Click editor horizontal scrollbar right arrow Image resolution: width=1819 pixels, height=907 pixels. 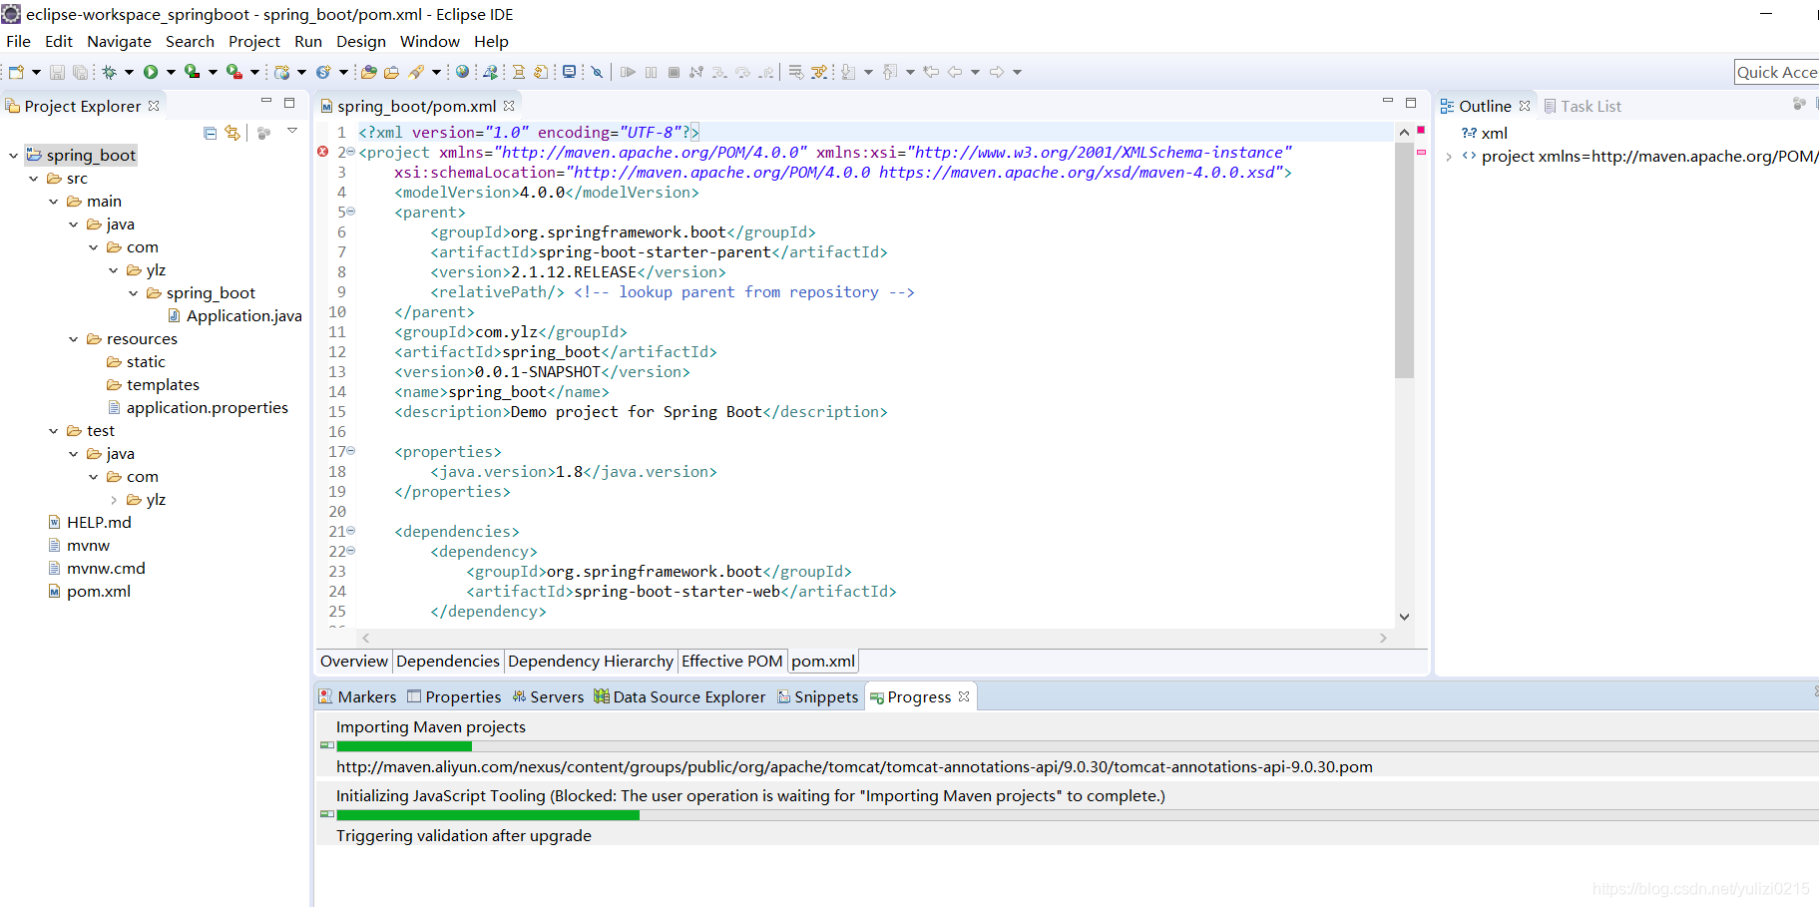(1383, 638)
